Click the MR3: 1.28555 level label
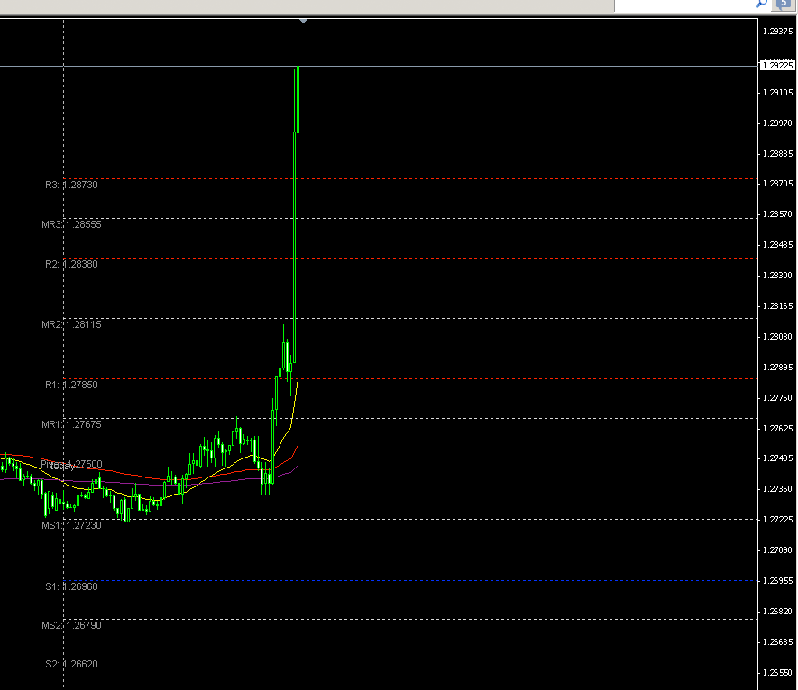Screen dimensions: 798x690 pos(72,225)
